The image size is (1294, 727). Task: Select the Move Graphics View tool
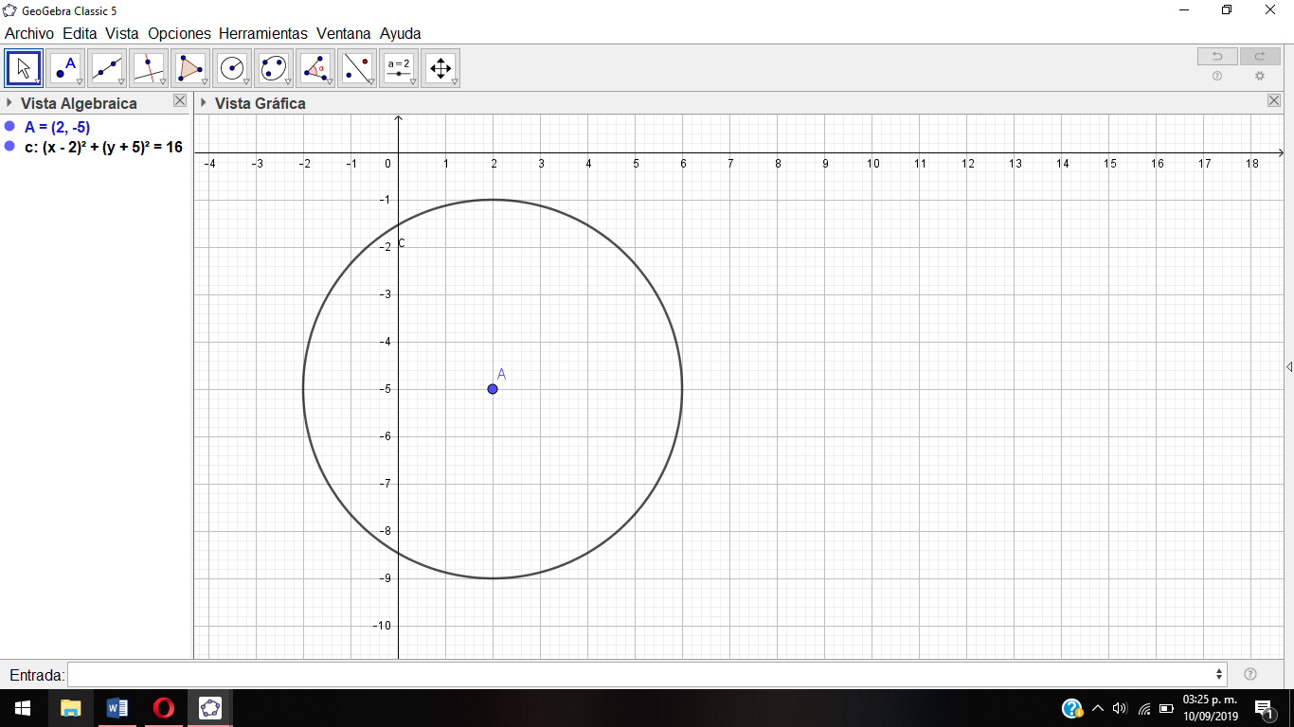click(440, 67)
